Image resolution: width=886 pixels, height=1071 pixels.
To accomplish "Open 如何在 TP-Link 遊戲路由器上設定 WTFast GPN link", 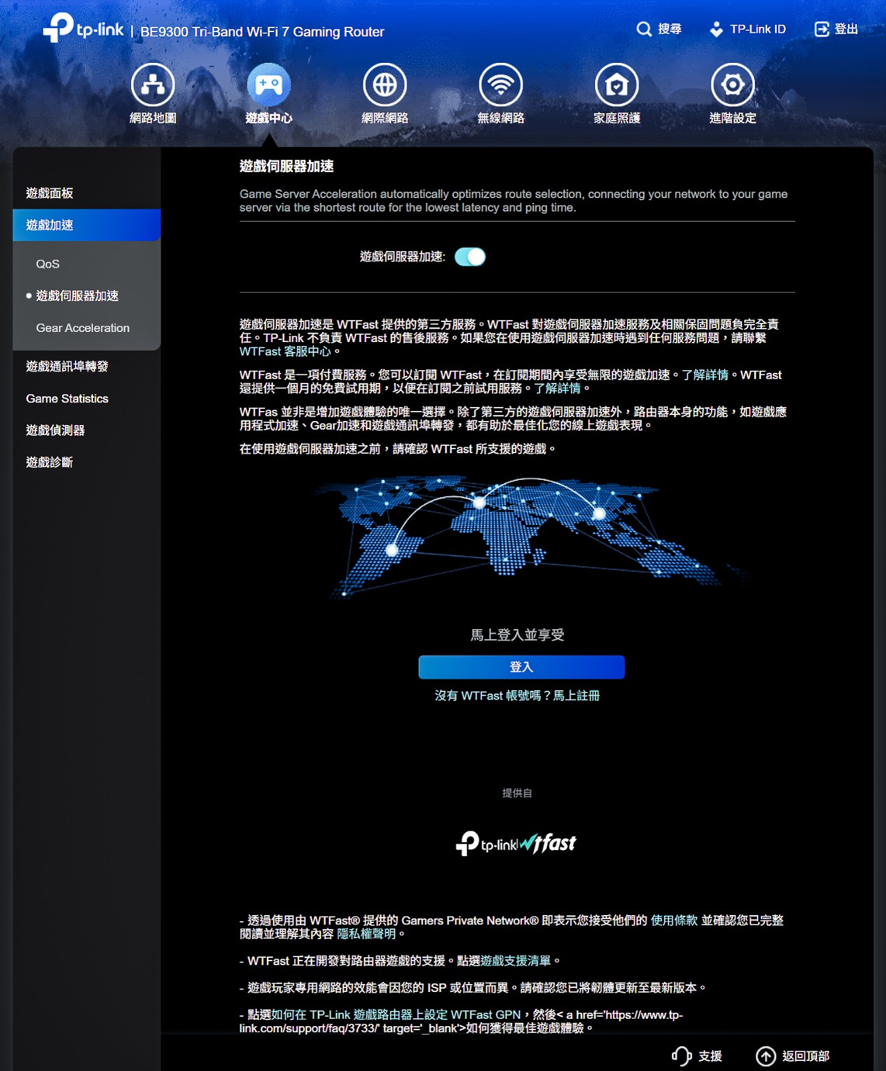I will click(x=395, y=1015).
